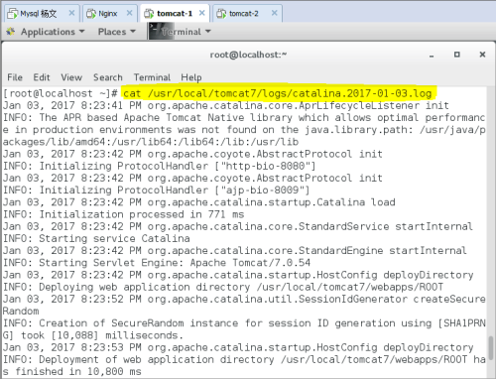Click the 'Apache Tomcat/7.0.54' version text

250,263
